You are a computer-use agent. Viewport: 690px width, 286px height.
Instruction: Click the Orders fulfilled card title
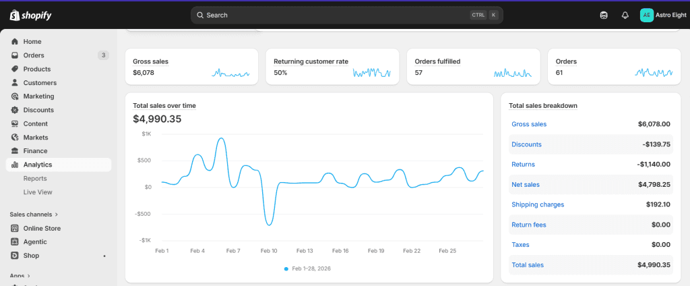tap(437, 61)
